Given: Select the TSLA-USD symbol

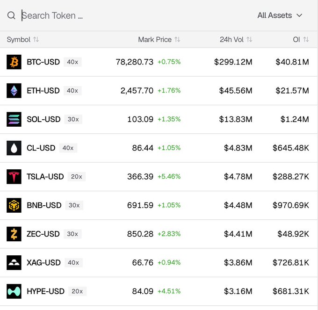Looking at the screenshot, I should point(45,177).
